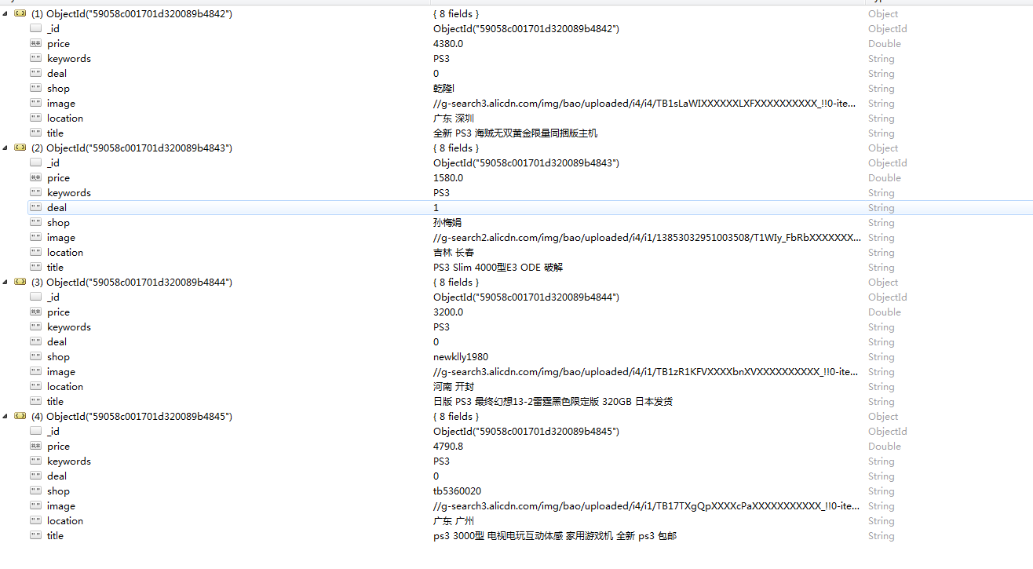The height and width of the screenshot is (569, 1033).
Task: Click the shop value 孙梅娟
Action: pyautogui.click(x=448, y=223)
